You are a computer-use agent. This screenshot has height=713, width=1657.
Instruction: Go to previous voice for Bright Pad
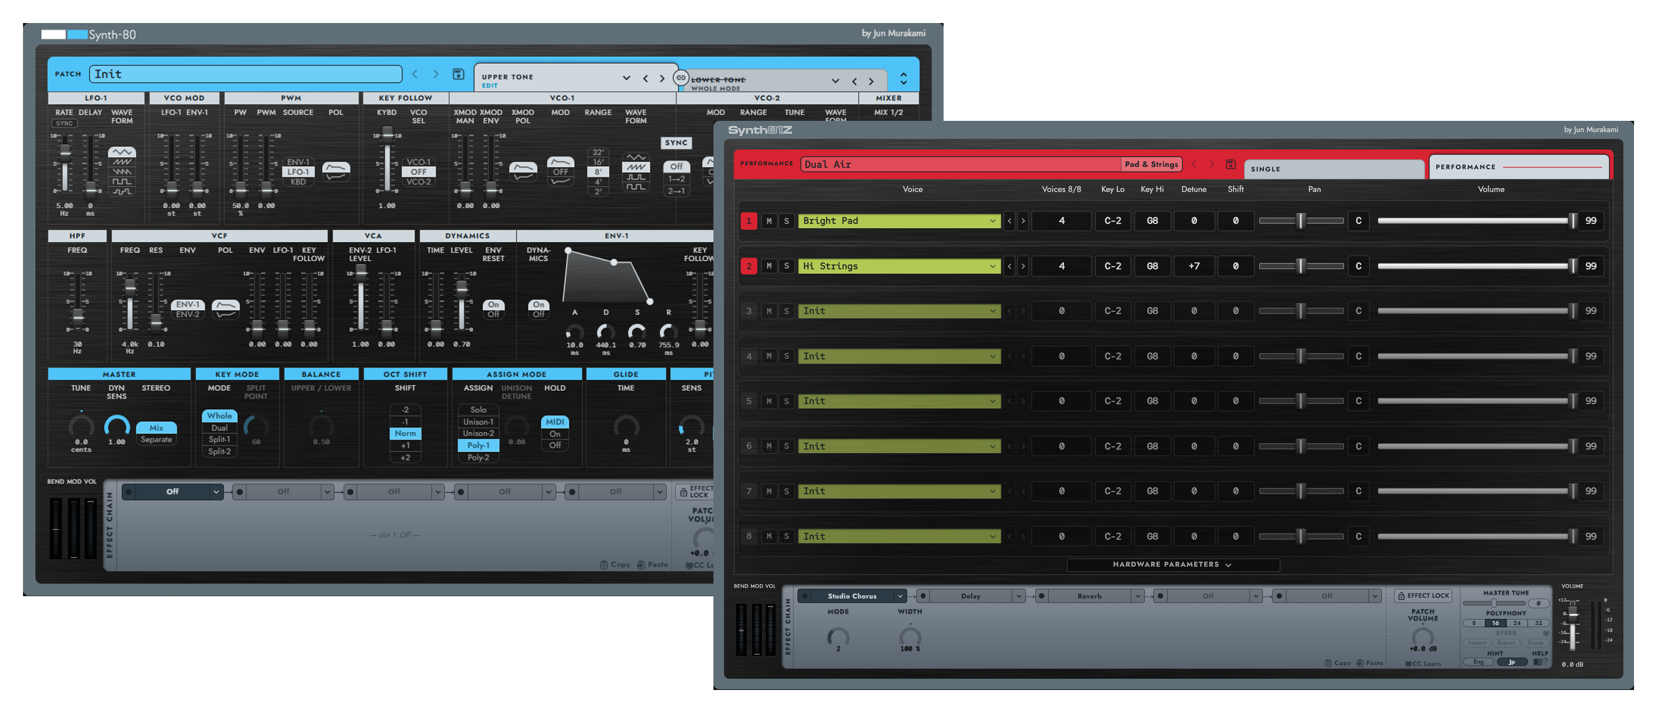coord(1009,221)
